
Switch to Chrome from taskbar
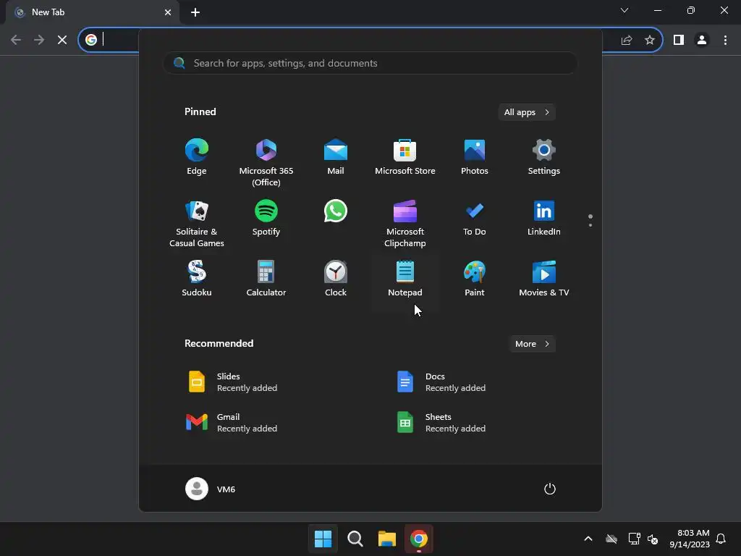tap(419, 539)
